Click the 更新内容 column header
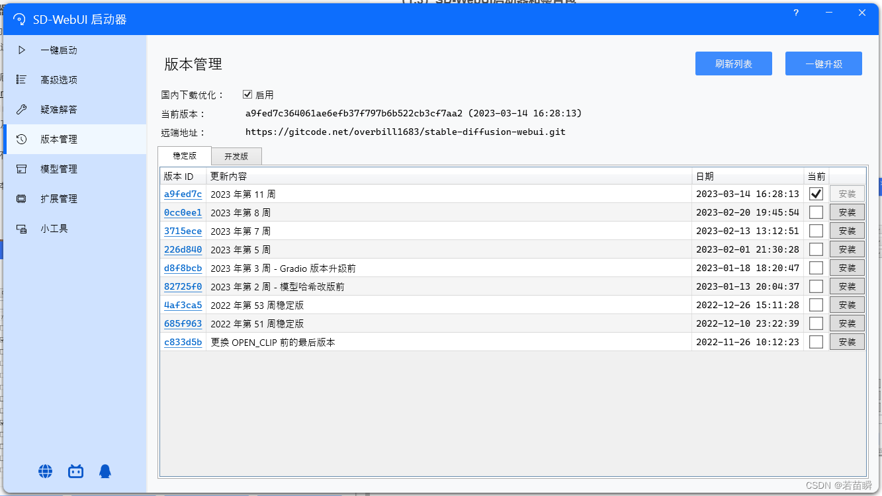The image size is (882, 496). click(449, 176)
